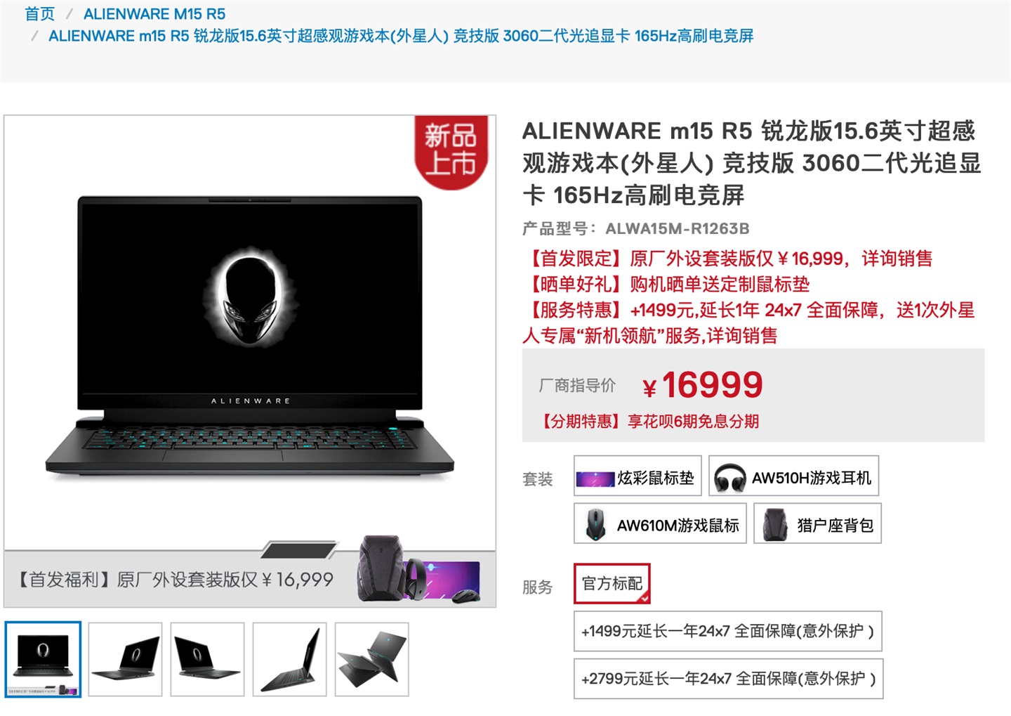Image resolution: width=1011 pixels, height=716 pixels.
Task: Show the side-profile laptop thumbnail
Action: (289, 659)
